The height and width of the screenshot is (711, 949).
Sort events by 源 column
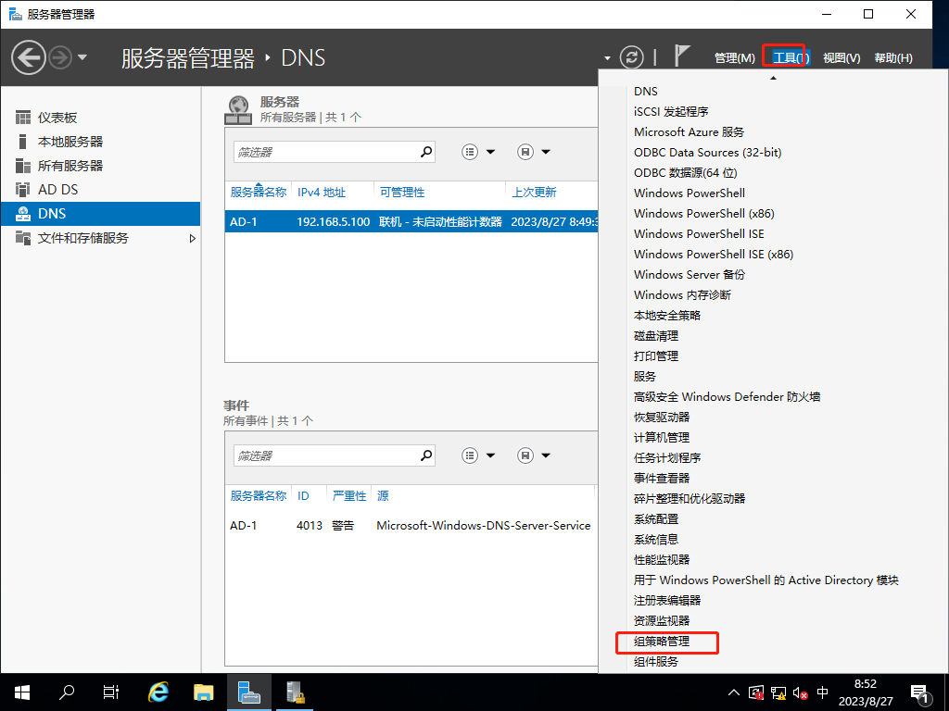[383, 496]
